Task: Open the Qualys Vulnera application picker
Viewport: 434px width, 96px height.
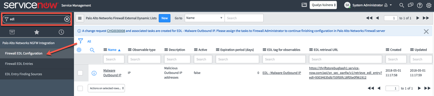Action: [x=323, y=5]
